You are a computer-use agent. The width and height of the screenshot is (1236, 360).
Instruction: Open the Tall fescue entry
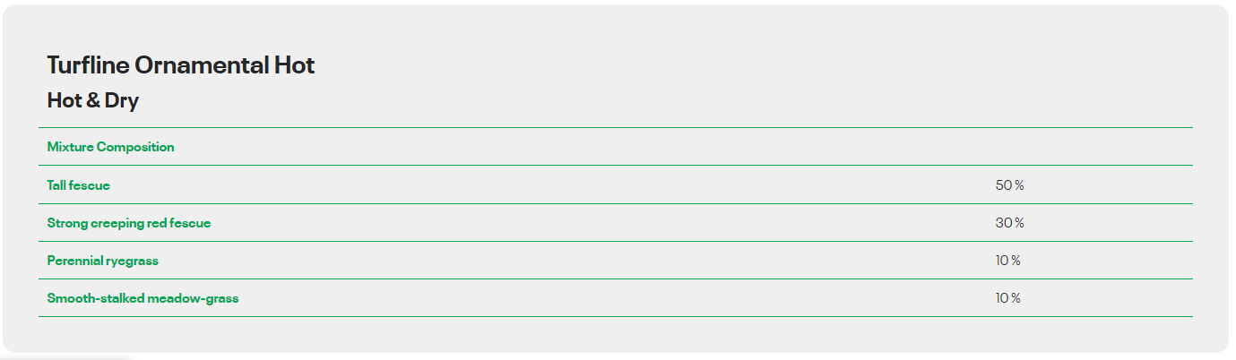79,185
